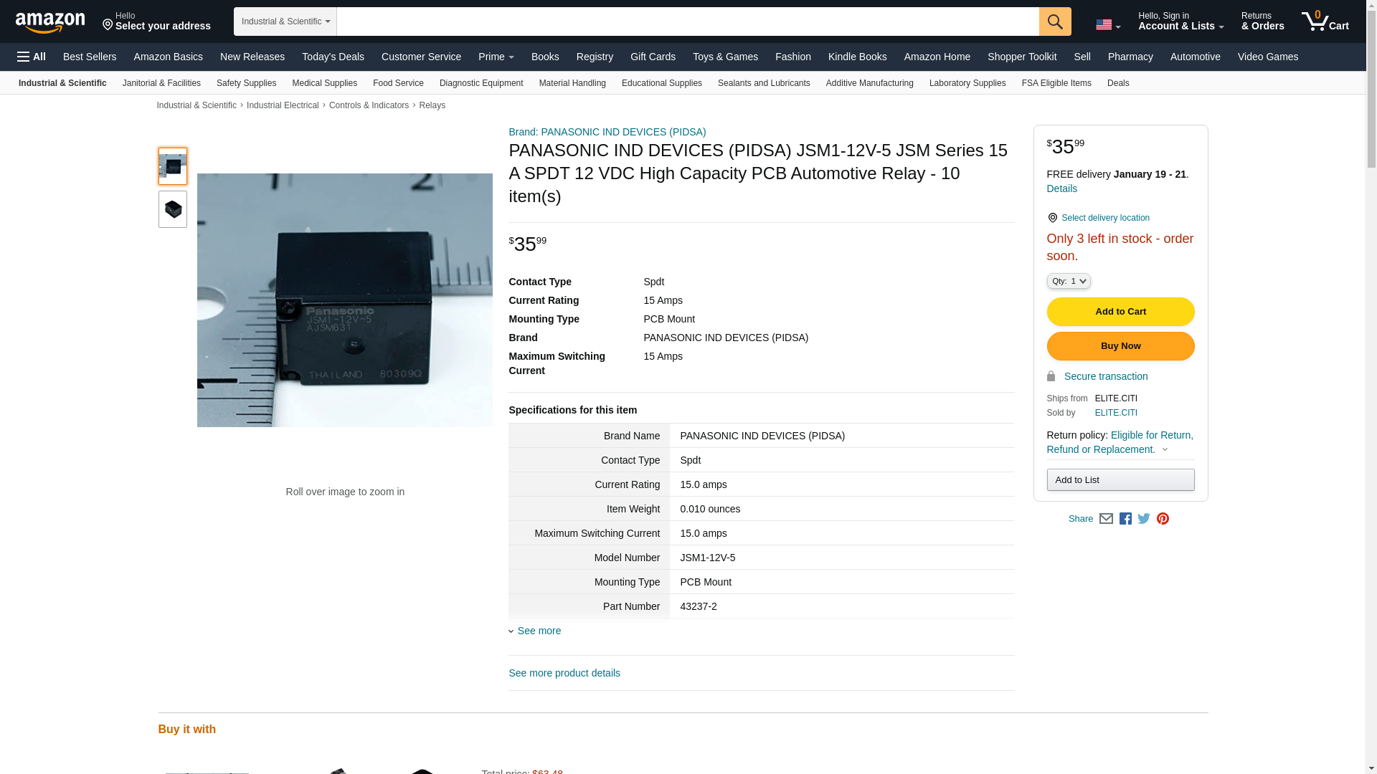Select the second product thumbnail image

point(173,209)
